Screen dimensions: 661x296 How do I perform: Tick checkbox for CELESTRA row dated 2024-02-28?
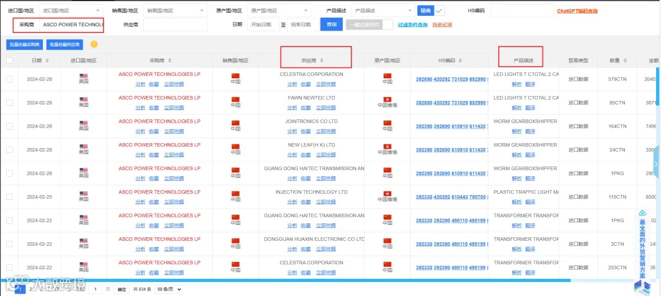[9, 79]
